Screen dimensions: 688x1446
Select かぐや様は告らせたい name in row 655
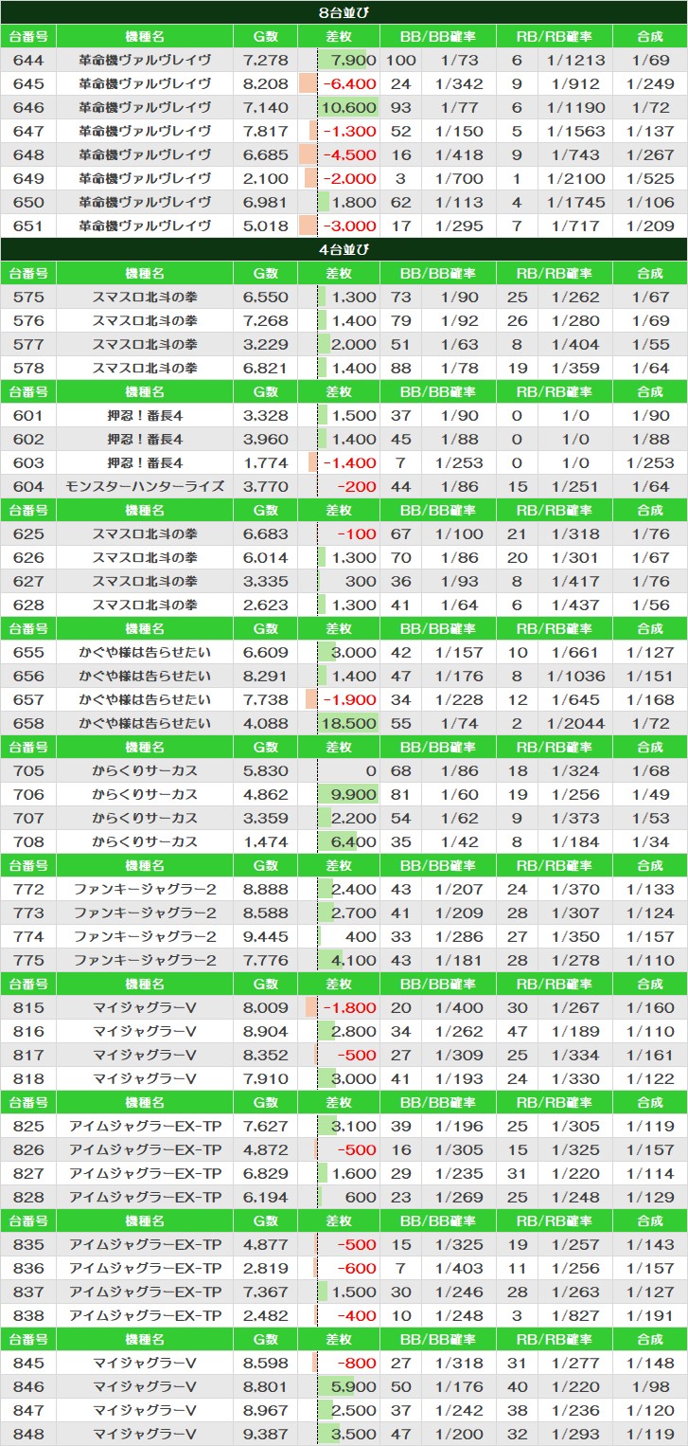click(145, 652)
